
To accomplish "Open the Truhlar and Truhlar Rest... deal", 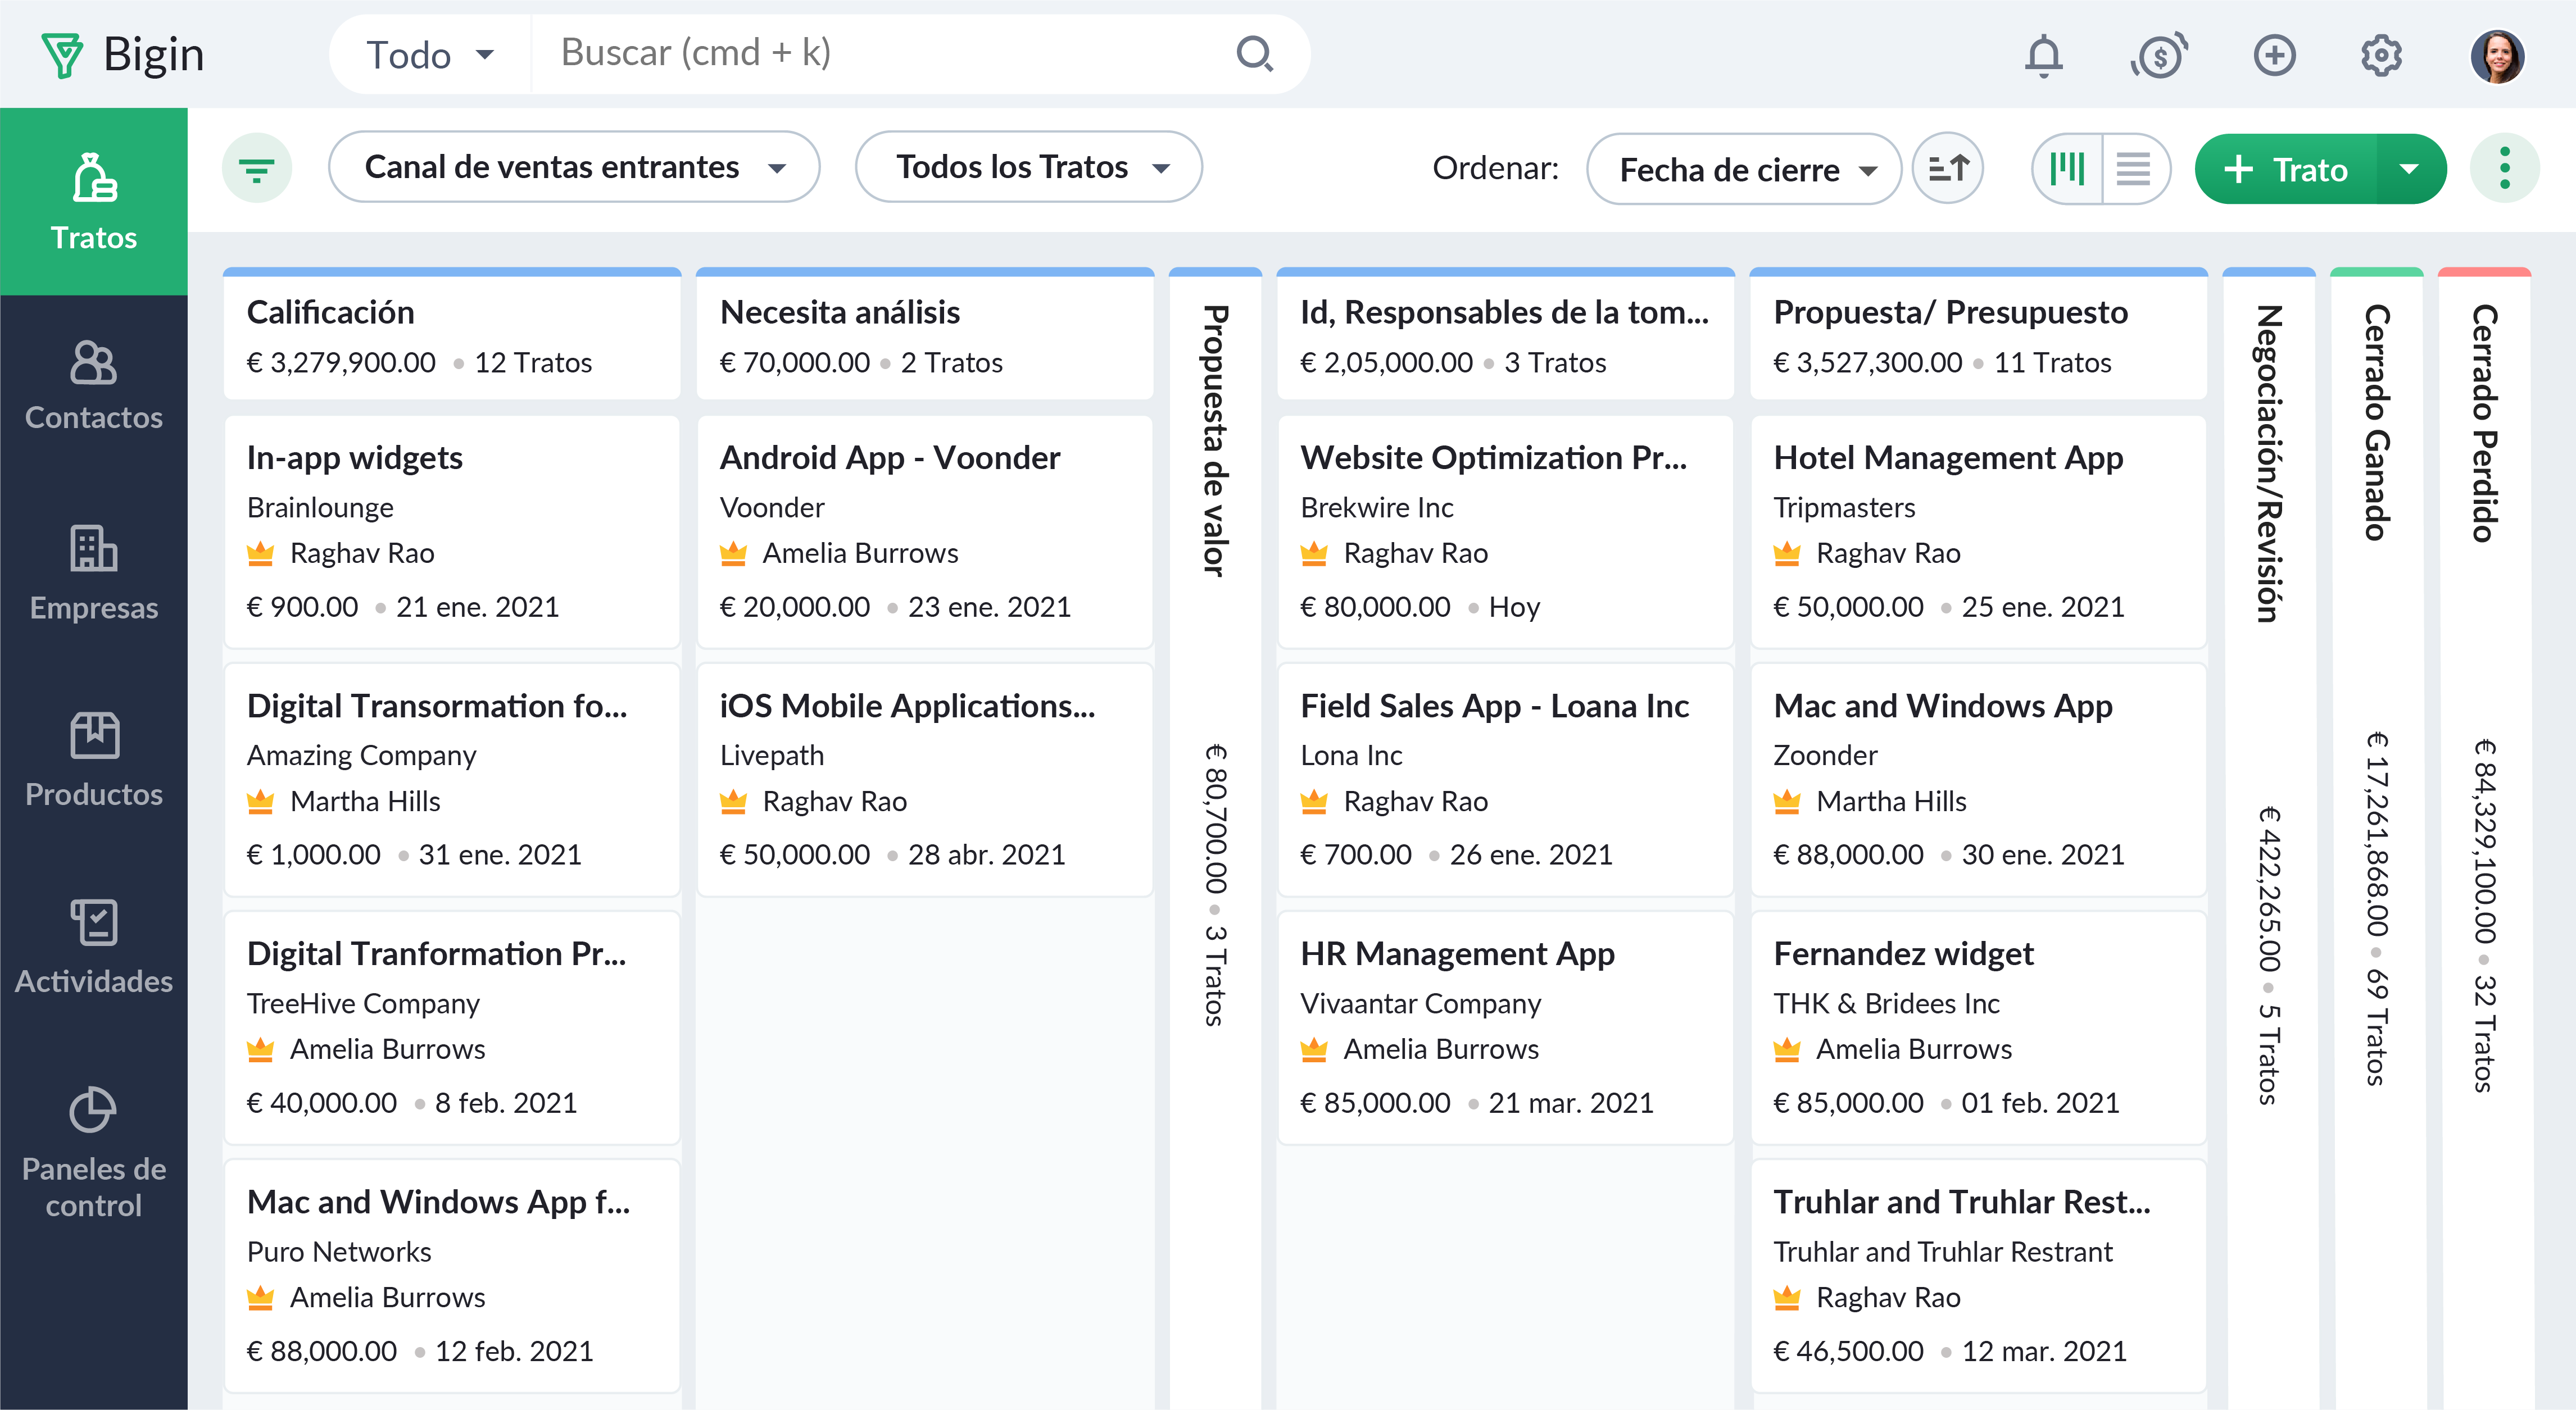I will point(1979,1276).
